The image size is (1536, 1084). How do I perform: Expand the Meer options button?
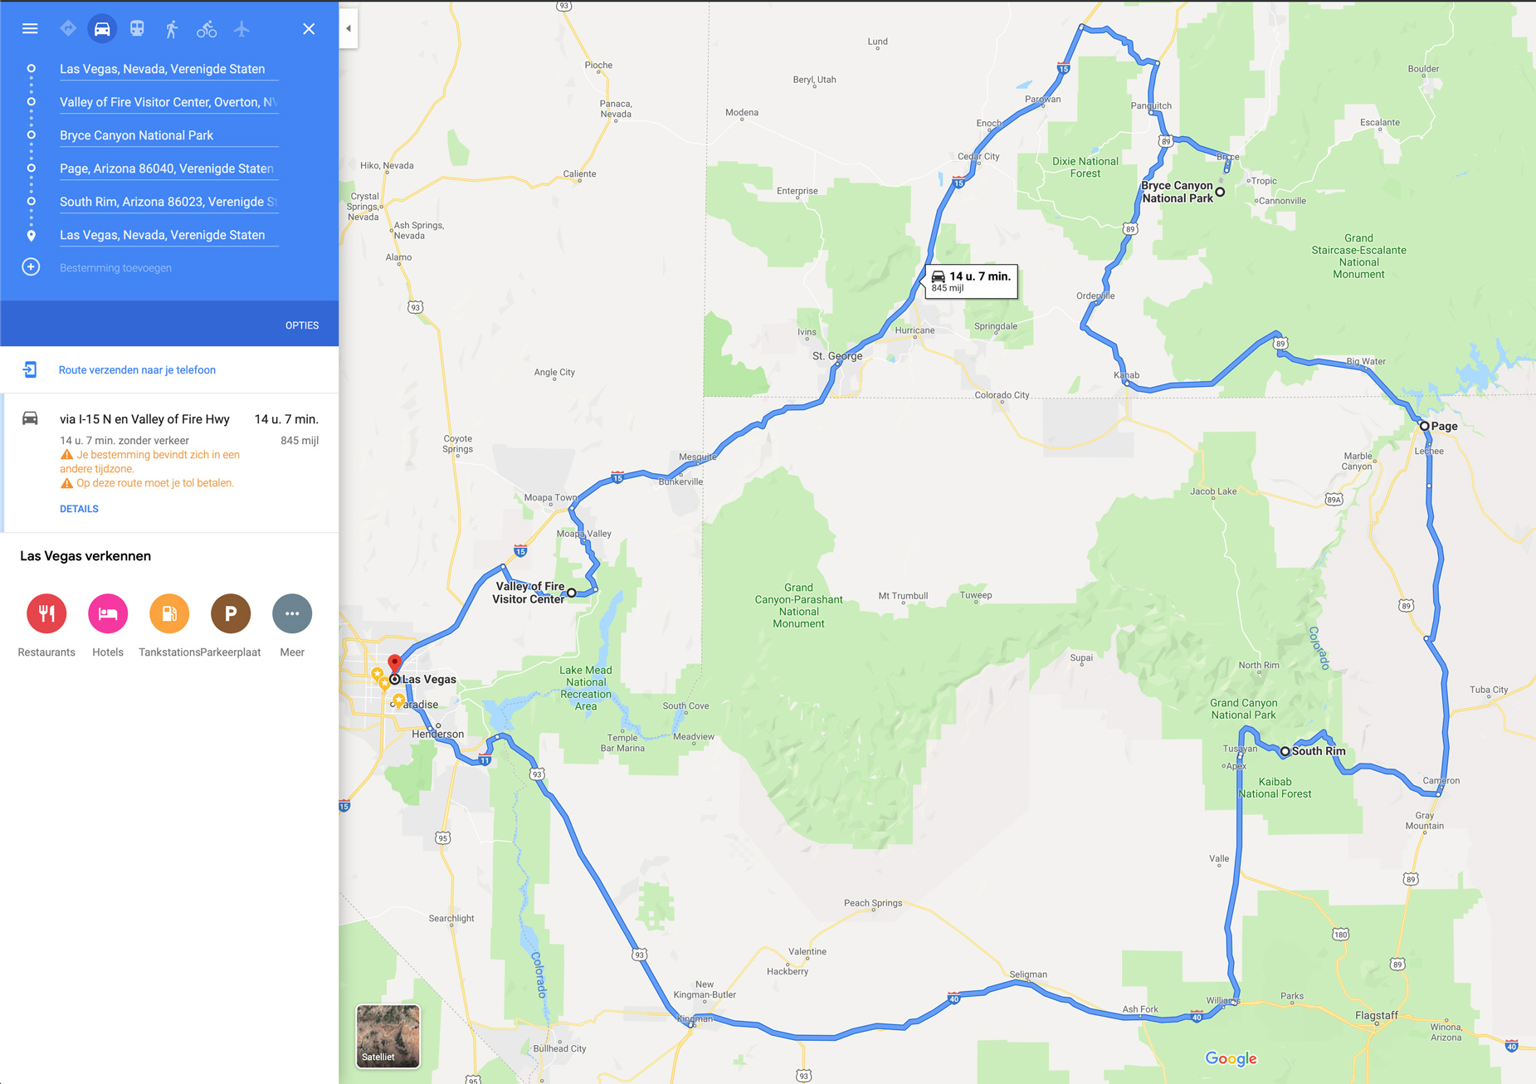pos(292,613)
